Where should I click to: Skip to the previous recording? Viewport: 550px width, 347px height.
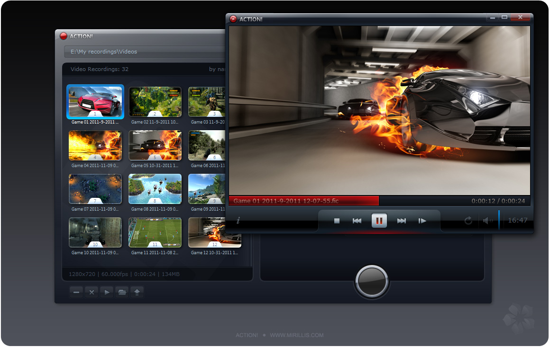(357, 221)
